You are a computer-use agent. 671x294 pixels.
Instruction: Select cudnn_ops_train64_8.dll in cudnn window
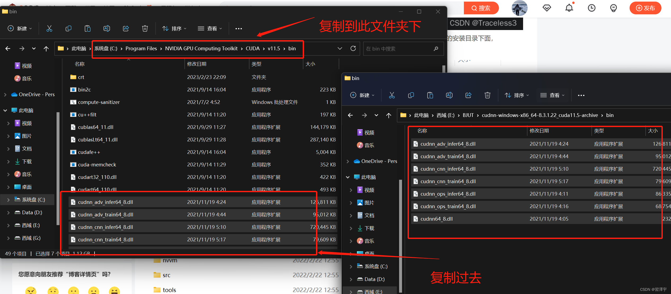point(541,206)
